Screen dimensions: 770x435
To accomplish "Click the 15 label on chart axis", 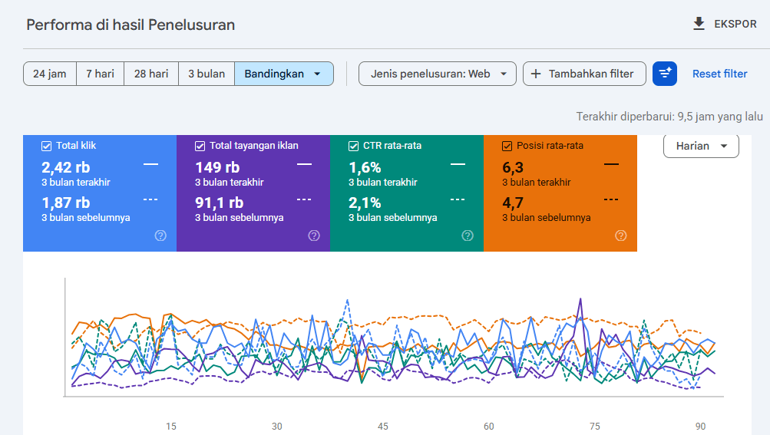I will pyautogui.click(x=171, y=426).
